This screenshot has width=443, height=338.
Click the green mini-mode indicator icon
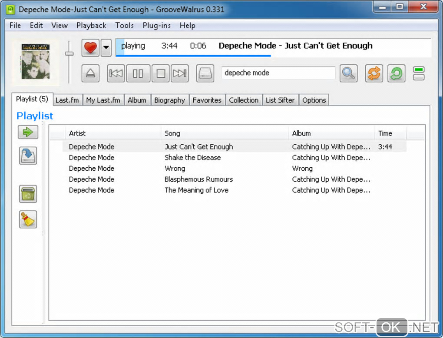418,73
